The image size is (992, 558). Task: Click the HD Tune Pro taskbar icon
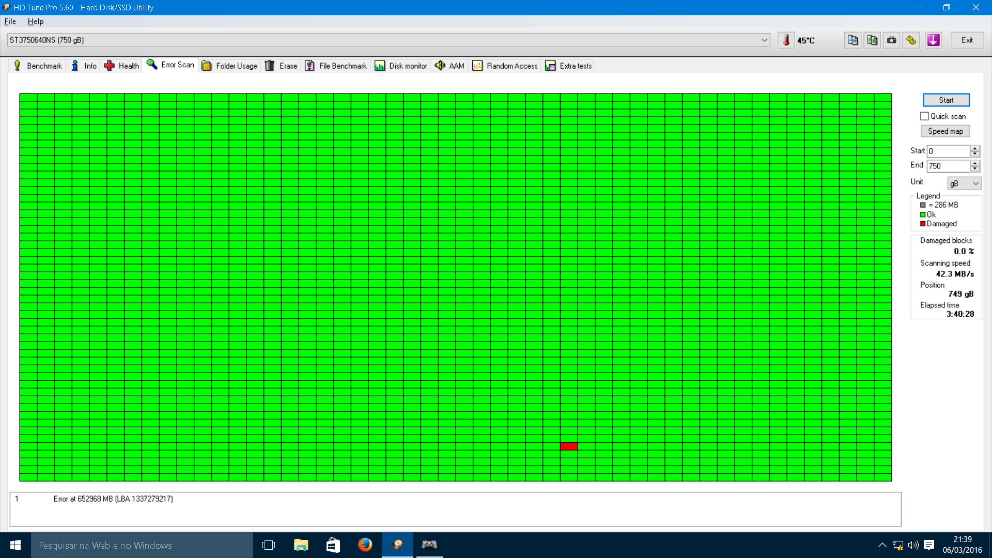pyautogui.click(x=397, y=545)
